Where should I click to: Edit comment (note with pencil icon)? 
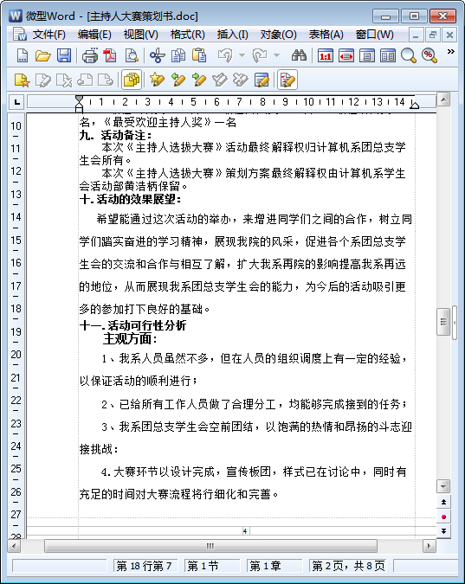43,80
